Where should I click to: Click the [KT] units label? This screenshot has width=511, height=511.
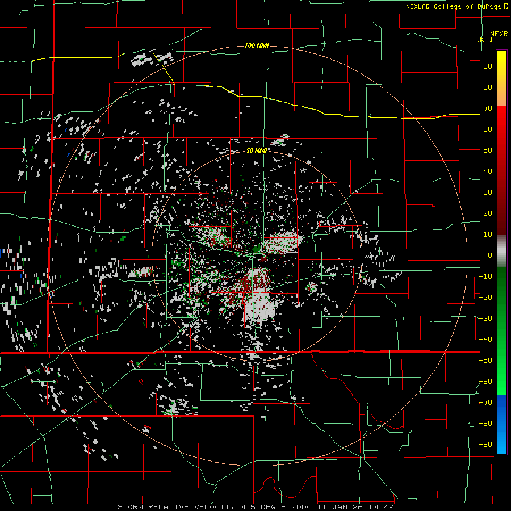click(x=485, y=39)
